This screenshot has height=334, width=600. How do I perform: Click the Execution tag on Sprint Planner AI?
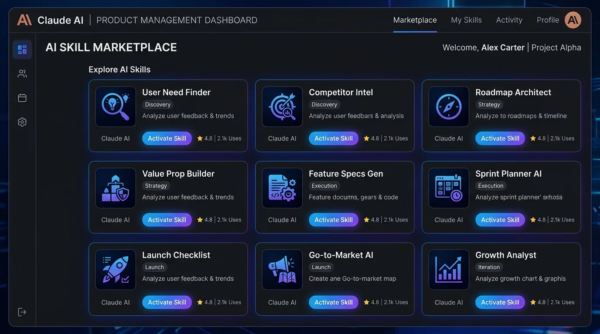(491, 186)
